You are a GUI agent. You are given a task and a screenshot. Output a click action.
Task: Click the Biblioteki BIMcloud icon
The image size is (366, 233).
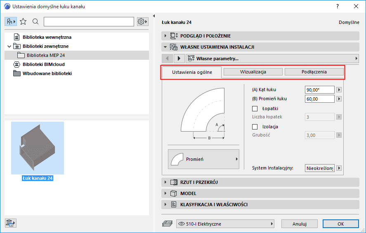[17, 64]
